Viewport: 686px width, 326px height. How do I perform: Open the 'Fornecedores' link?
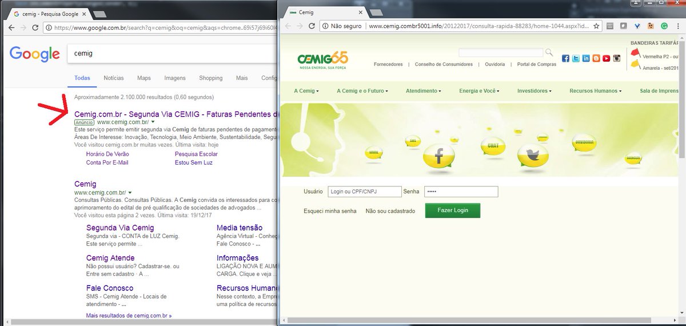click(x=388, y=65)
